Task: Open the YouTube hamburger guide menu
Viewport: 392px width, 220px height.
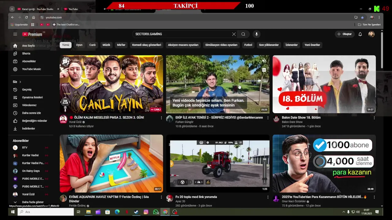Action: coord(15,34)
